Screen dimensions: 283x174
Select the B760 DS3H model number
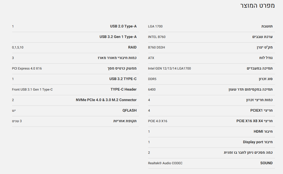point(156,47)
